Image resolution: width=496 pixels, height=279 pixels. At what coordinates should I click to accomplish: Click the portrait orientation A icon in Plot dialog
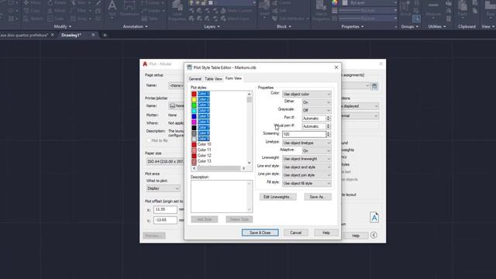[374, 217]
